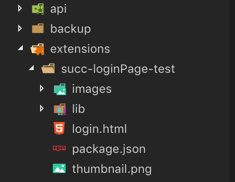Screen dimensions: 235x182
Task: Expand the images folder arrow
Action: tap(41, 88)
